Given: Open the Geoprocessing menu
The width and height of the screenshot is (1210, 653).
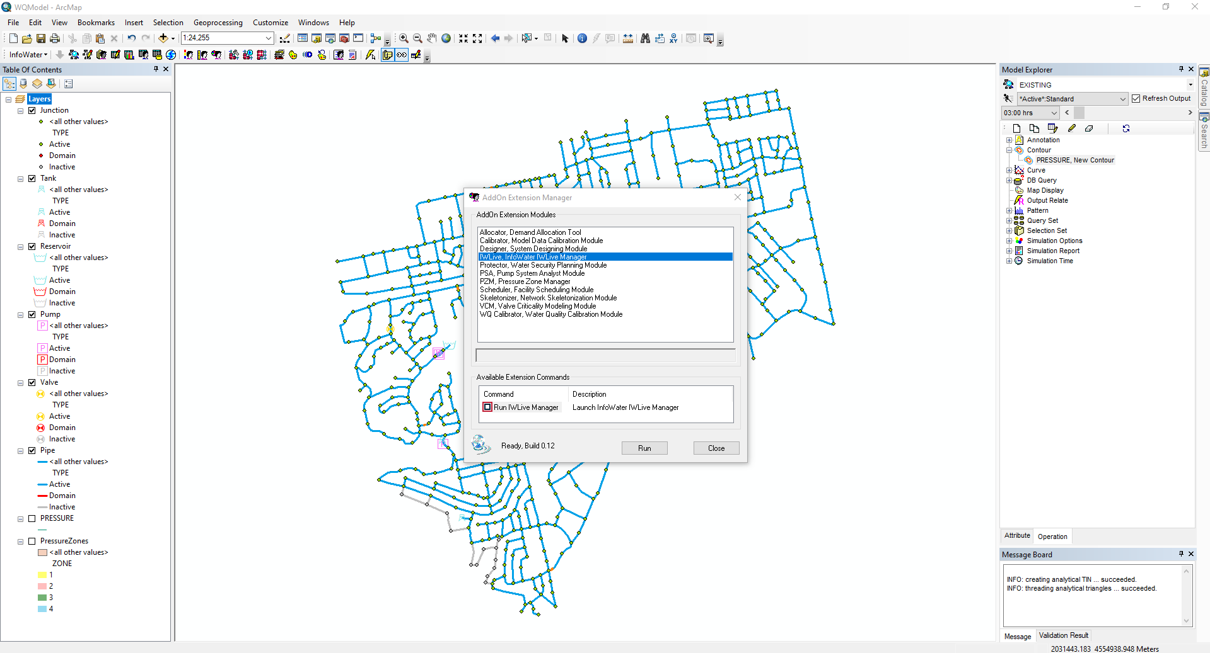Looking at the screenshot, I should coord(218,22).
